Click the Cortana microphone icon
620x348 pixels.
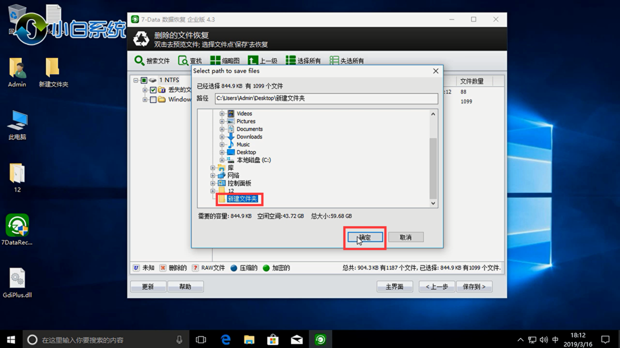pyautogui.click(x=179, y=340)
